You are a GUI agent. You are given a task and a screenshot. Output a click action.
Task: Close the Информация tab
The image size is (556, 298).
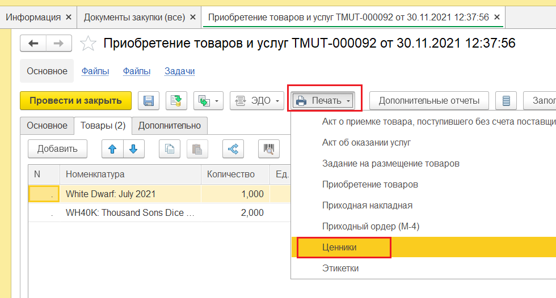[69, 18]
